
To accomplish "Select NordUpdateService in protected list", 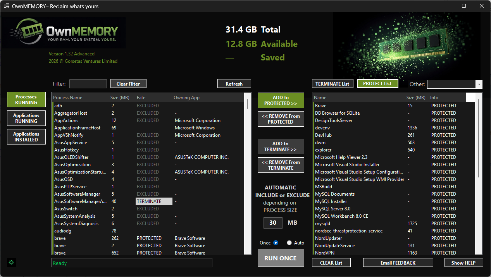I will (394, 246).
